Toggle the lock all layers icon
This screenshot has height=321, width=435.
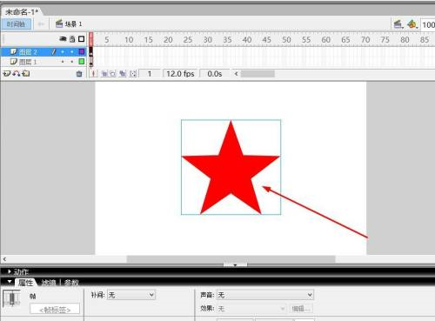[x=72, y=39]
